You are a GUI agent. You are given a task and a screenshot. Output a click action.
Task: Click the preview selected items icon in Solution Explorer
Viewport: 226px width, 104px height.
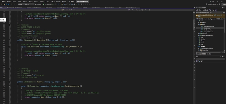216,10
